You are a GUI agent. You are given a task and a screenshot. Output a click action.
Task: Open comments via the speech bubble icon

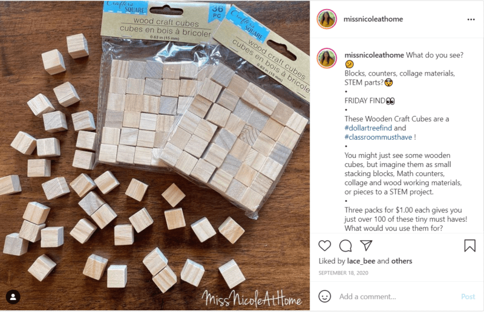click(345, 245)
